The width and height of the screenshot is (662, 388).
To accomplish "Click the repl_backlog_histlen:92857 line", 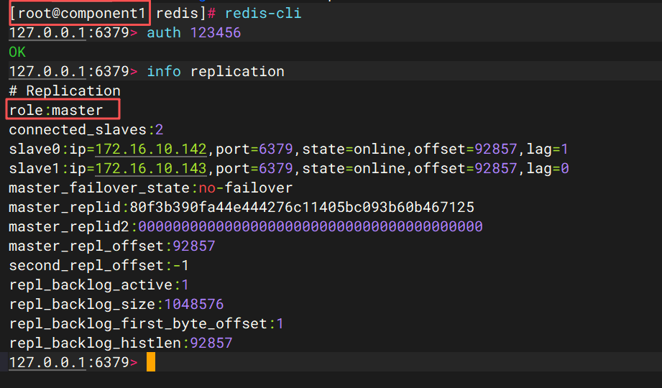I will (x=121, y=343).
